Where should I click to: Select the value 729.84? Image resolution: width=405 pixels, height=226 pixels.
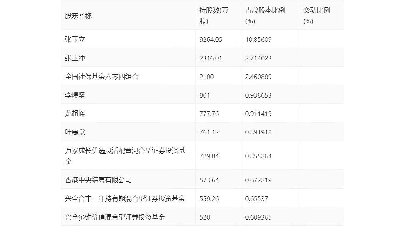pyautogui.click(x=209, y=156)
